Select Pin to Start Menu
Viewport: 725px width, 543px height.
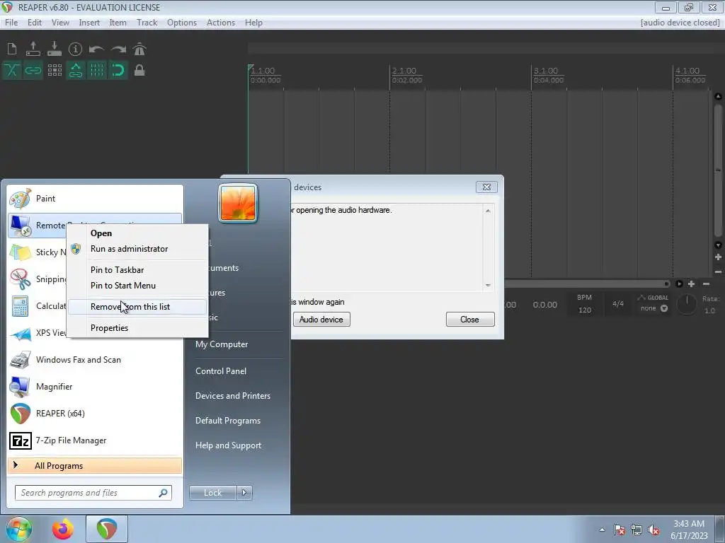(x=137, y=286)
